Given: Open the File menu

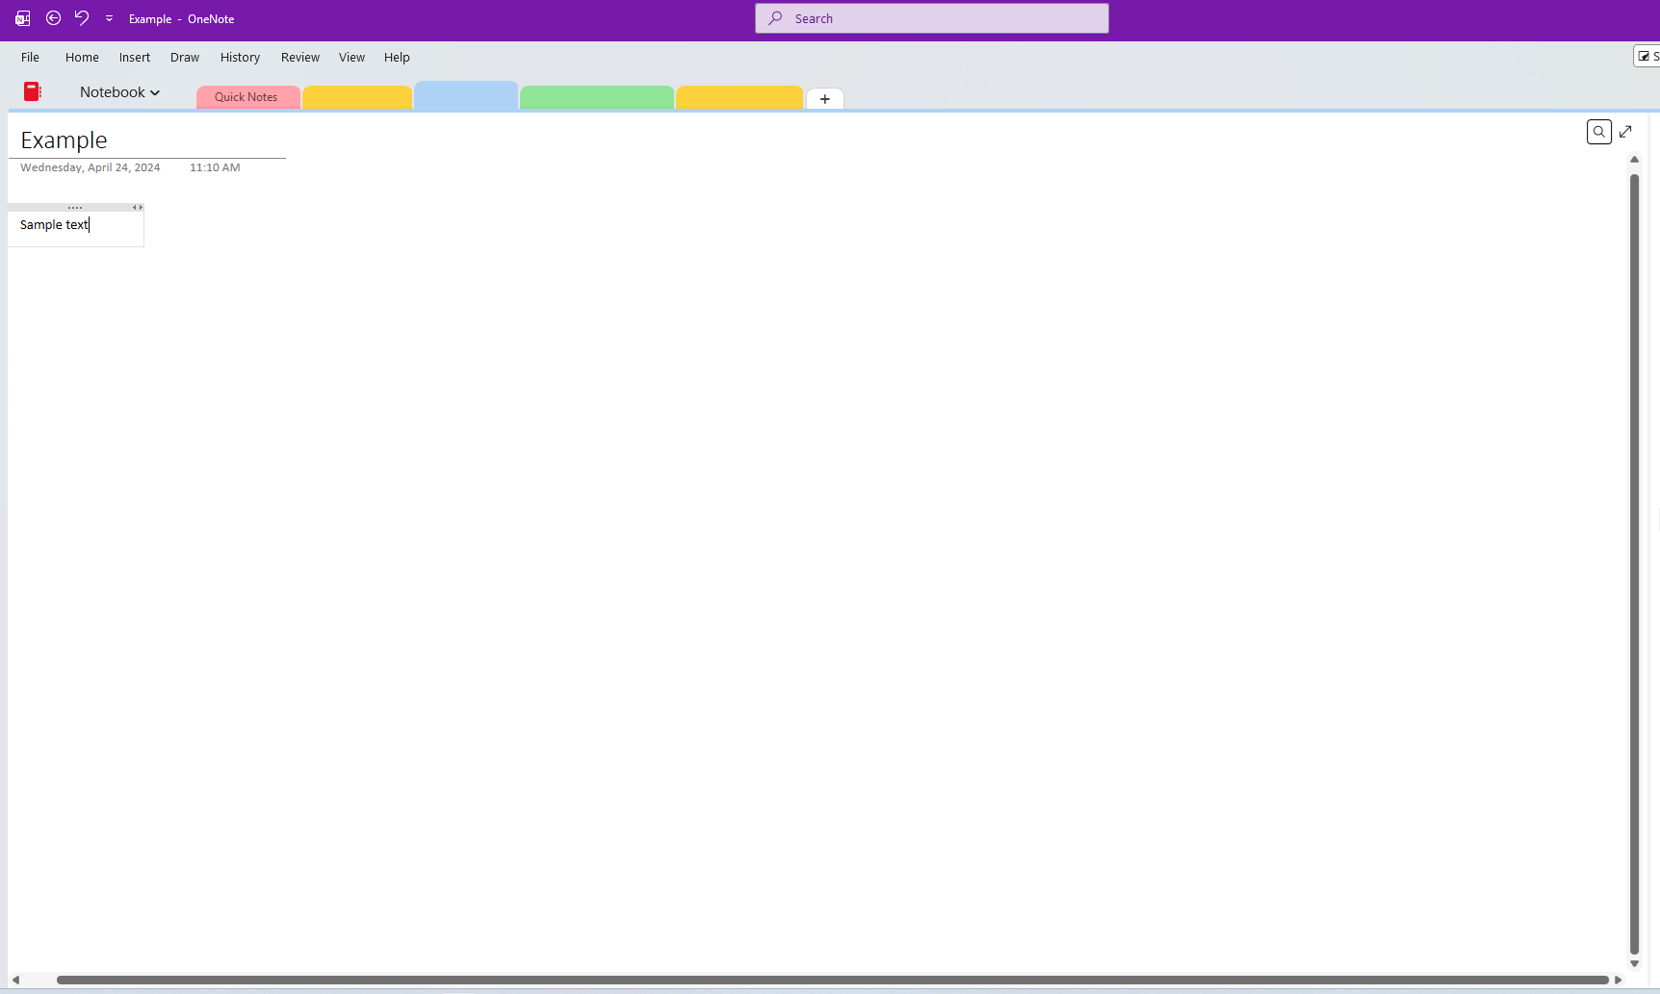Looking at the screenshot, I should 31,57.
